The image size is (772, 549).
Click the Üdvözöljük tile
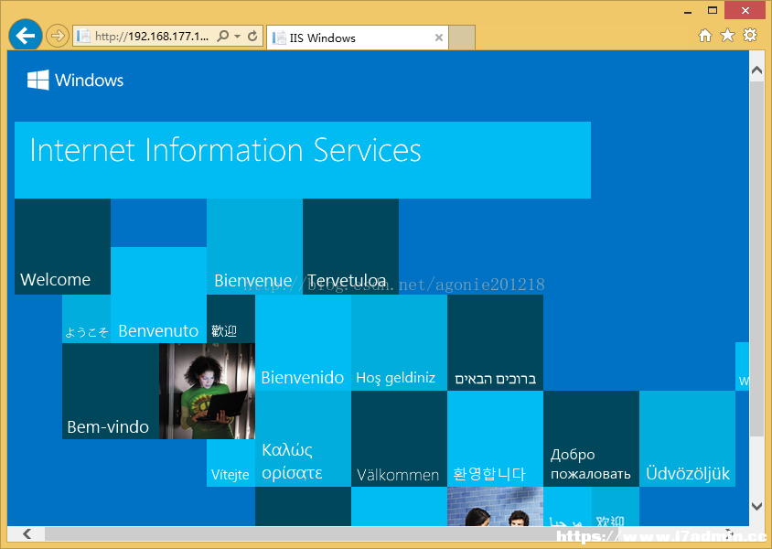coord(687,438)
